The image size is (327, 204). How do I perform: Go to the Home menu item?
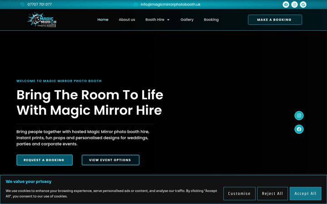103,19
